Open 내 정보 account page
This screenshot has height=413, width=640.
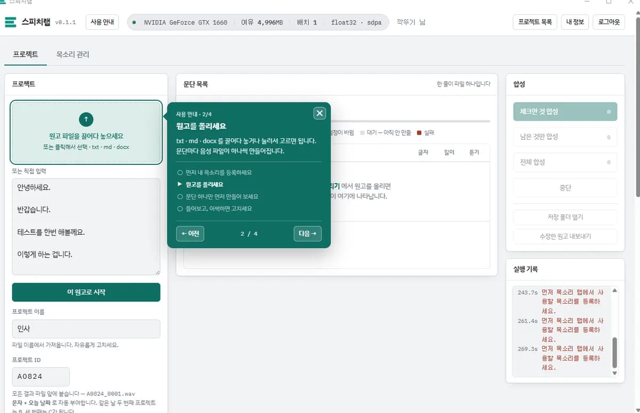[575, 22]
